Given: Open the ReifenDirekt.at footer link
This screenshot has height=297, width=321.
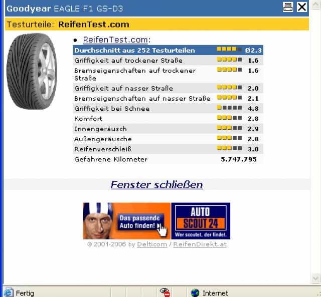Looking at the screenshot, I should 200,244.
